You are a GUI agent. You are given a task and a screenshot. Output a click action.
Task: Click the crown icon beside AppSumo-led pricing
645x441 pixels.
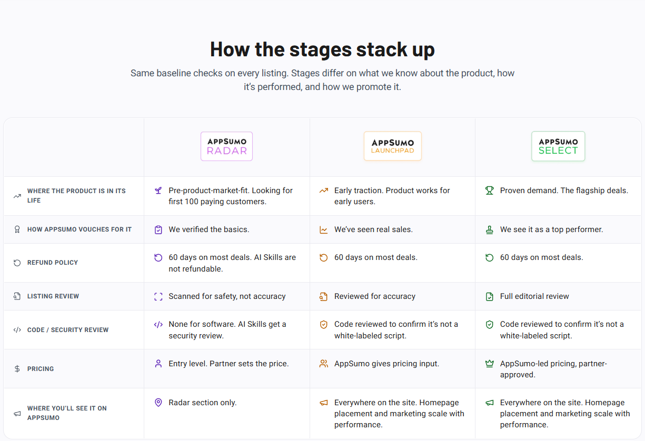coord(489,363)
